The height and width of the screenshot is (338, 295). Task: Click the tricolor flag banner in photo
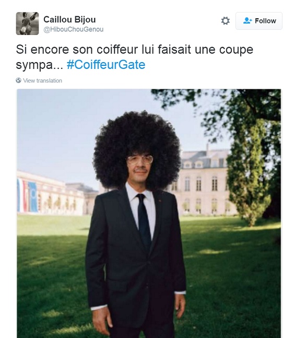click(28, 196)
